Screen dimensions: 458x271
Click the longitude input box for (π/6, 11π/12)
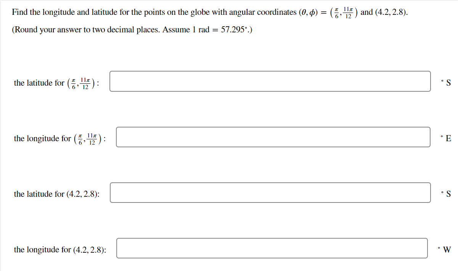[273, 137]
